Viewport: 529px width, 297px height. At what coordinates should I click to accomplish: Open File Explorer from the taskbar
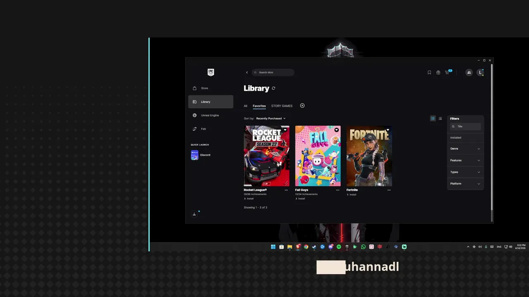pos(290,247)
